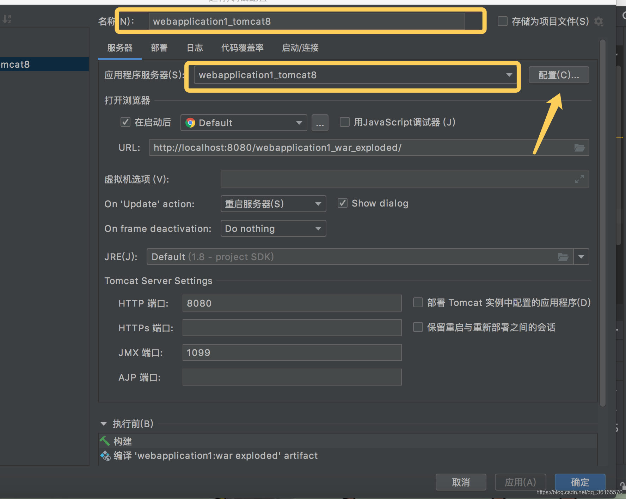This screenshot has height=499, width=626.
Task: Click the JMX port field
Action: click(292, 352)
